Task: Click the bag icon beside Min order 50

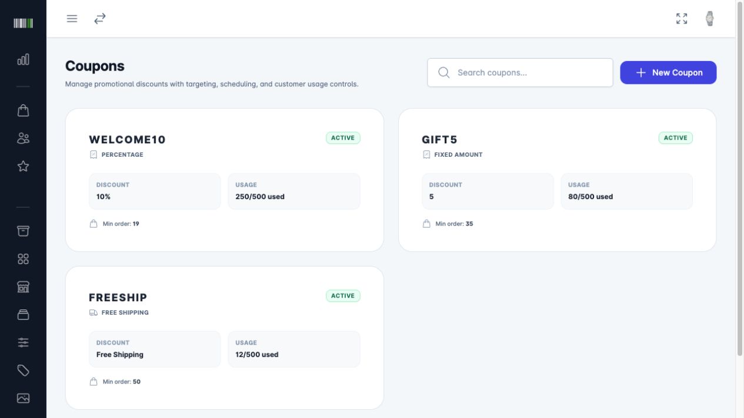Action: click(93, 382)
